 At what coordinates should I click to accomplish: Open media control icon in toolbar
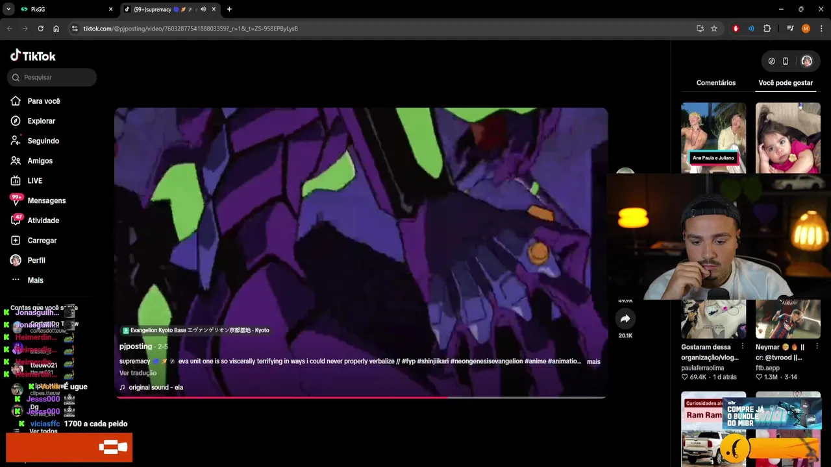[790, 29]
